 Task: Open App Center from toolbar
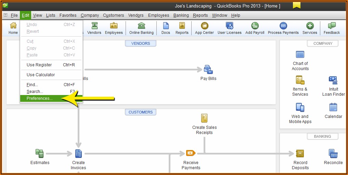click(x=204, y=28)
